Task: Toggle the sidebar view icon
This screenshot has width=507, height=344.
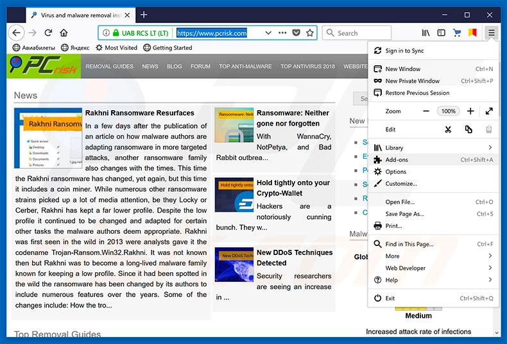Action: [442, 33]
